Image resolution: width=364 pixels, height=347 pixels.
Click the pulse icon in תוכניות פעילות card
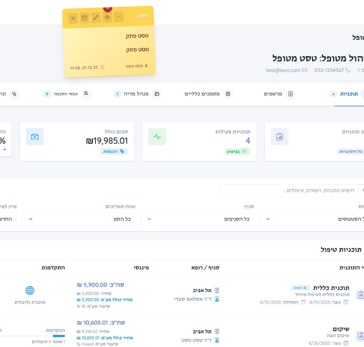[x=157, y=137]
